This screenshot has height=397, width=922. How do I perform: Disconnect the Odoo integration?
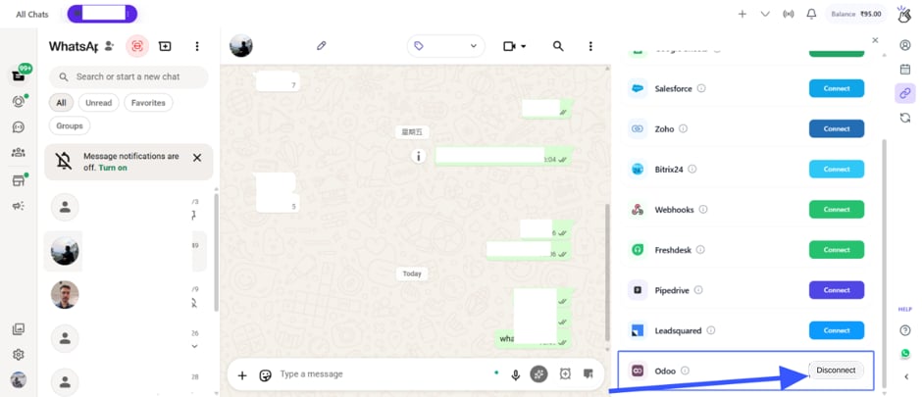click(x=836, y=371)
